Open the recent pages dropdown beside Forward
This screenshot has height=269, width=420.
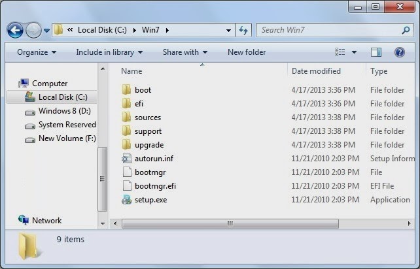pos(46,31)
